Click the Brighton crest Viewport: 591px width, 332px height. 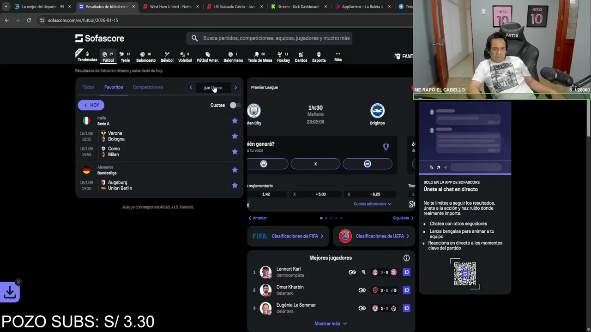[x=377, y=111]
